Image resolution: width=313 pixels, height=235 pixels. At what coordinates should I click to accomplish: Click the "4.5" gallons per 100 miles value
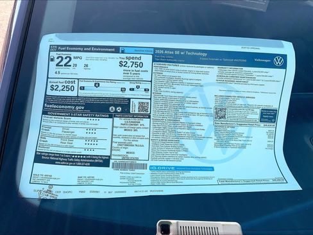[57, 73]
